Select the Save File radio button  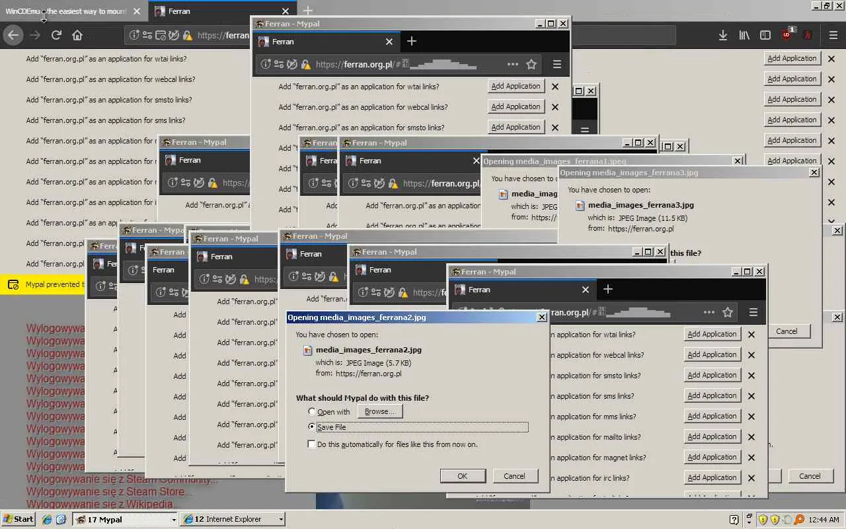(312, 427)
